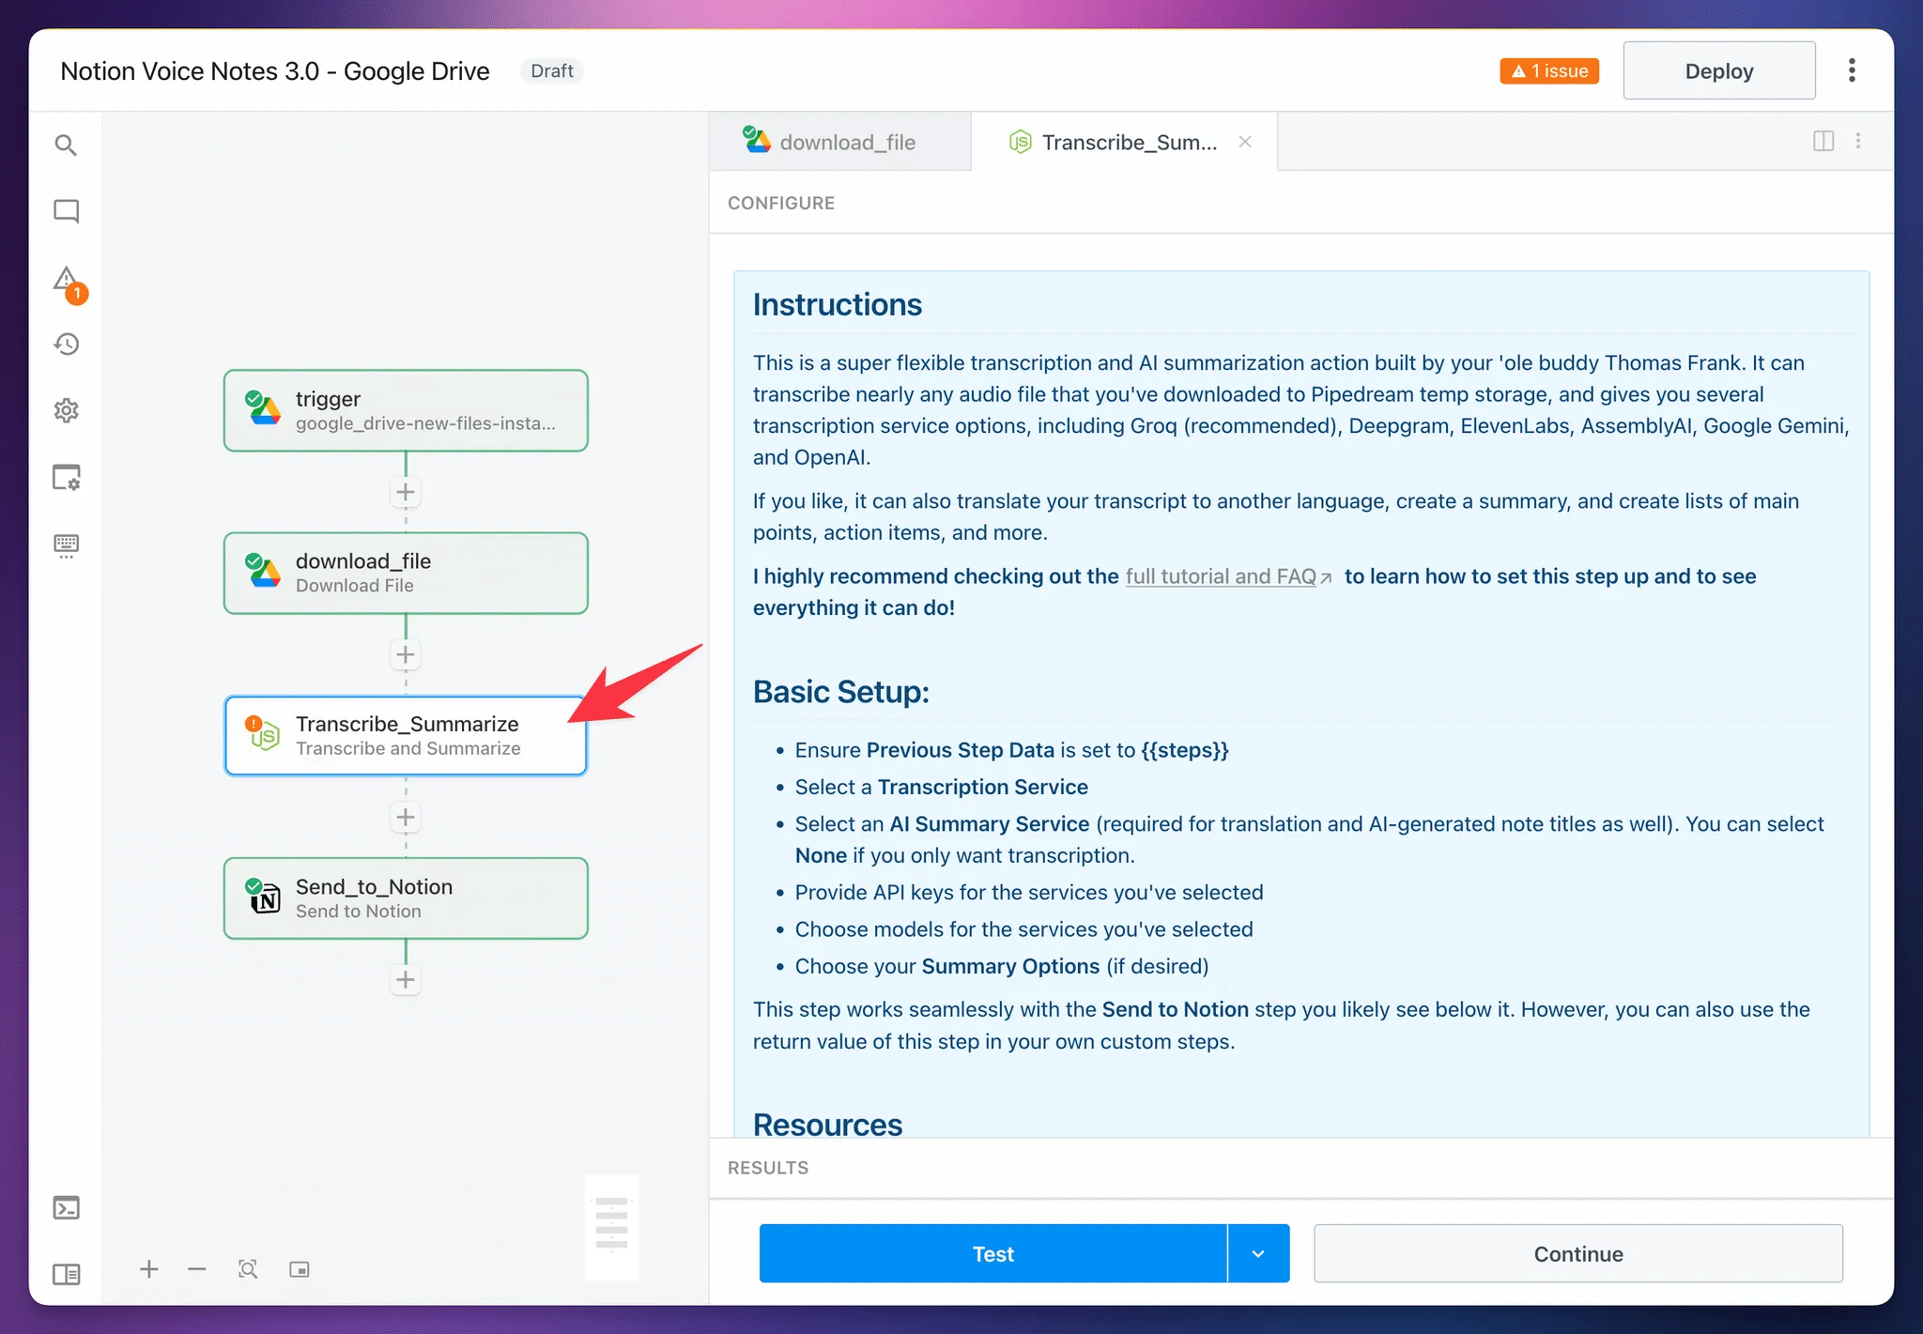Expand the Test button dropdown arrow
Viewport: 1923px width, 1334px height.
pos(1258,1253)
